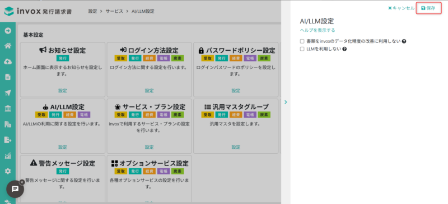Click the megaphone icon on お知らせ設定

(x=43, y=50)
